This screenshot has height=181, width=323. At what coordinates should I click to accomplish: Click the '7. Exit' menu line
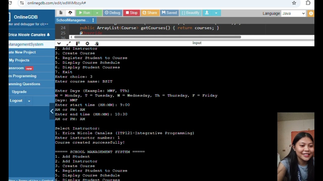(64, 72)
